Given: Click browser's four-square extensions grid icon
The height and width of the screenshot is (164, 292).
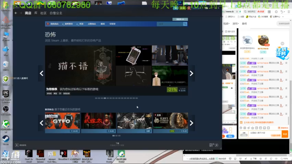Looking at the screenshot, I should click(x=269, y=12).
